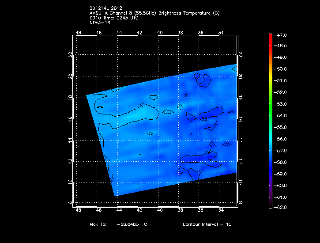Click the 16 latitude label on the left axis
Screen dimensions: 320x243
click(x=70, y=118)
